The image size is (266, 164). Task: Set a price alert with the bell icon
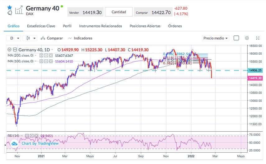click(x=10, y=13)
